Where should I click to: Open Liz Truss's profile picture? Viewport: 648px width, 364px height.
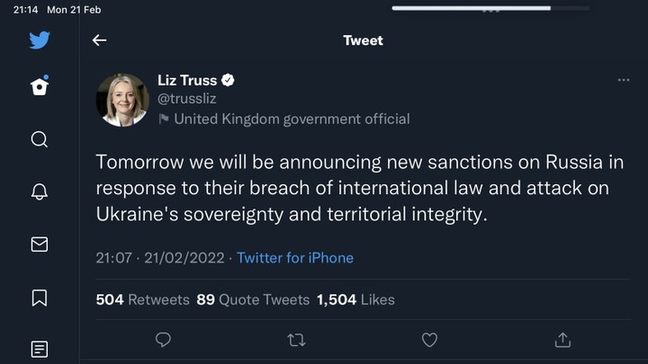(122, 100)
